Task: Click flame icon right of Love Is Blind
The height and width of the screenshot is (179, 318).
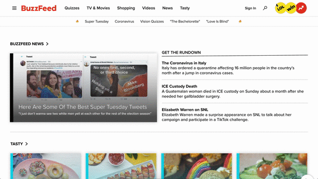Action: coord(240,21)
